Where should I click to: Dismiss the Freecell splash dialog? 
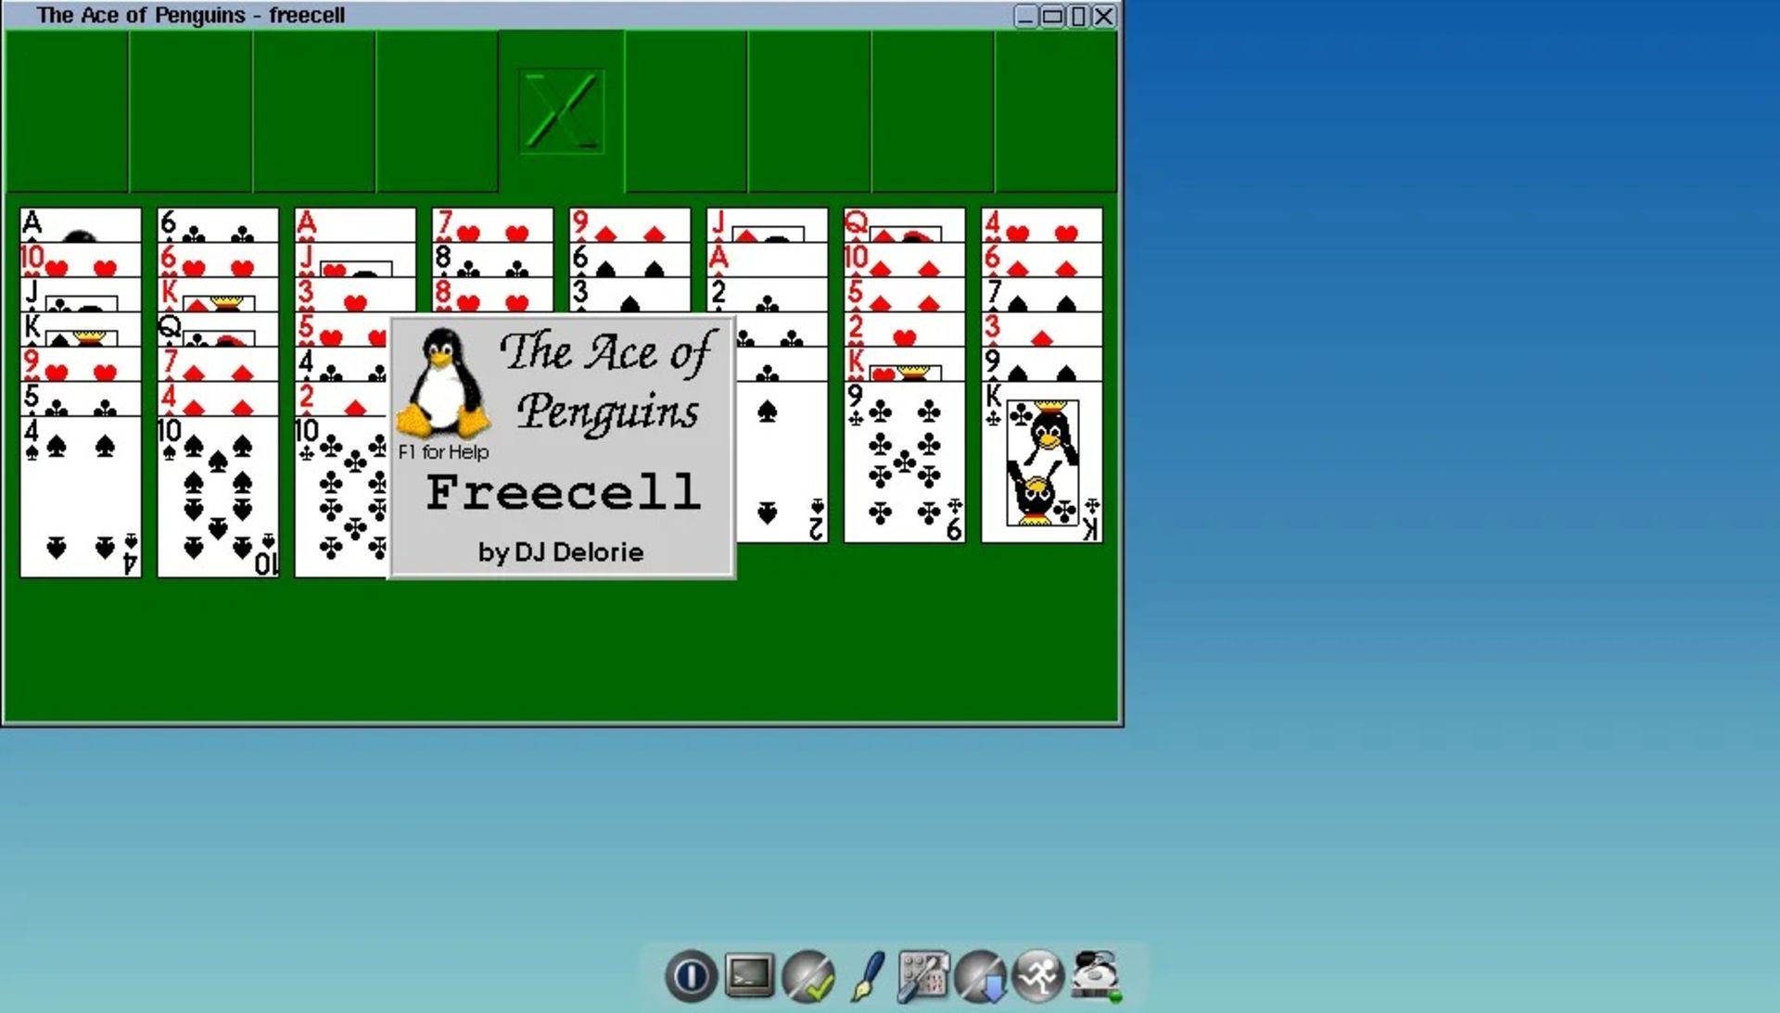point(563,446)
